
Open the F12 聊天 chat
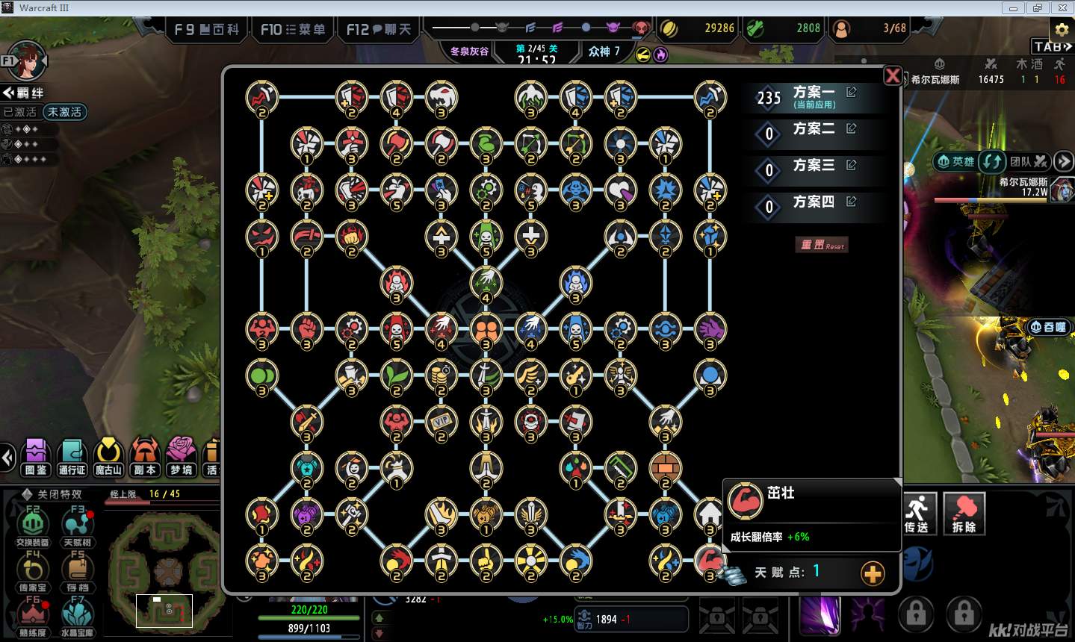[x=379, y=30]
